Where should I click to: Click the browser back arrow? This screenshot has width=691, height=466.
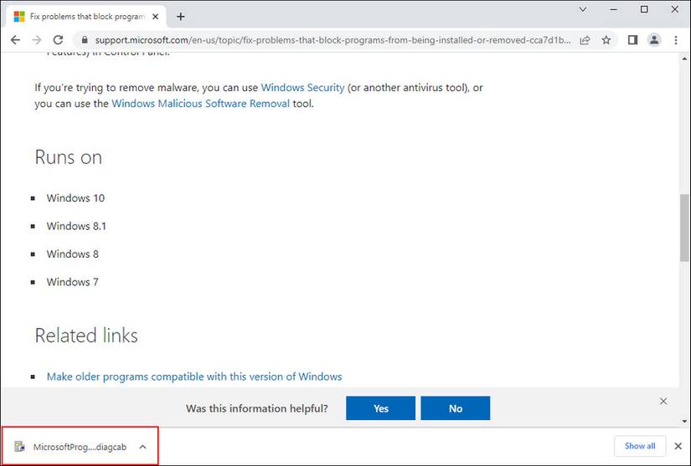coord(15,40)
